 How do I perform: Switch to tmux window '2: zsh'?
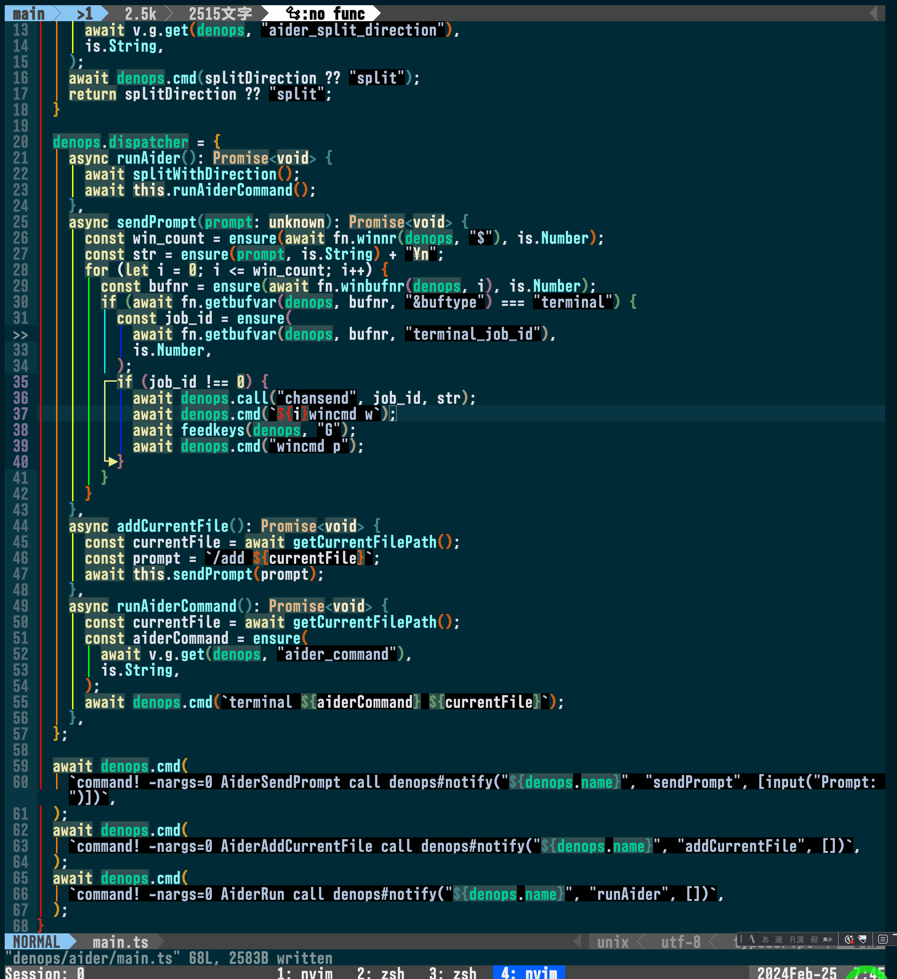tap(380, 972)
